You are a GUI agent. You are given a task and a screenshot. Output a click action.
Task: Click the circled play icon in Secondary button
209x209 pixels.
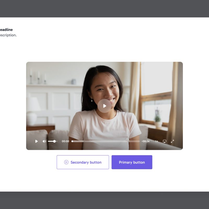coord(66,162)
